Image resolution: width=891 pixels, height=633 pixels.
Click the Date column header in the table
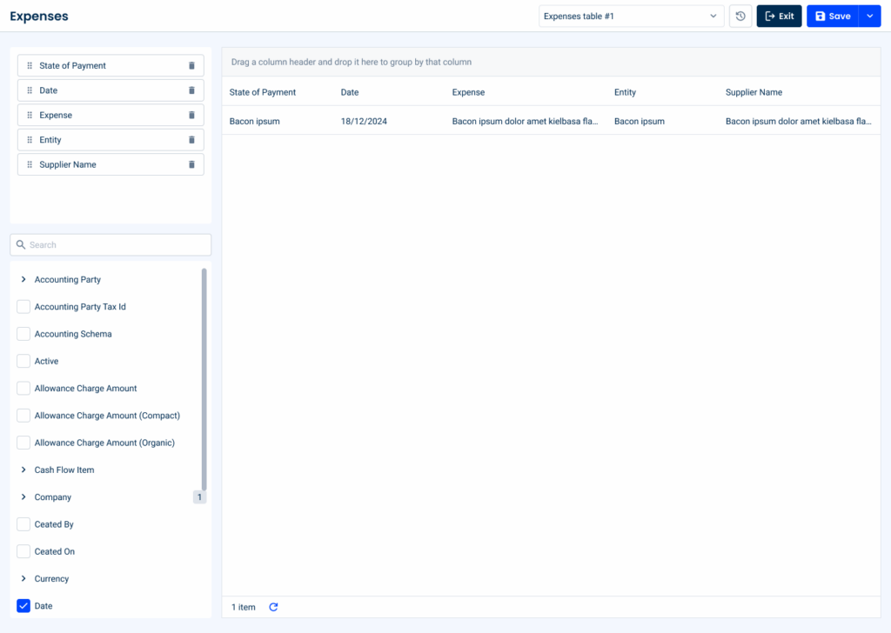point(350,92)
